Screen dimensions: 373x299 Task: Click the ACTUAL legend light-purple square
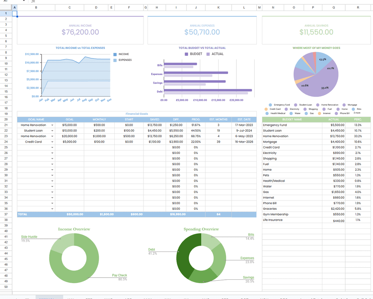coord(208,54)
